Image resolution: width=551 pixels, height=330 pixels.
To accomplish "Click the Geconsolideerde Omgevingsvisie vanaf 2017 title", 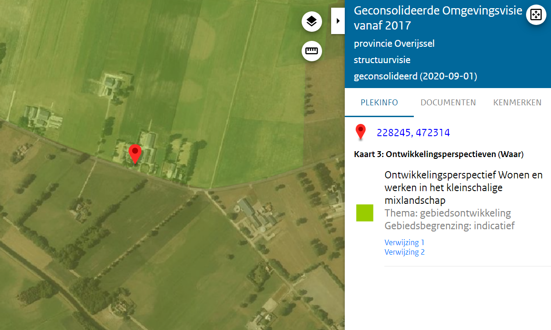I will pyautogui.click(x=438, y=18).
